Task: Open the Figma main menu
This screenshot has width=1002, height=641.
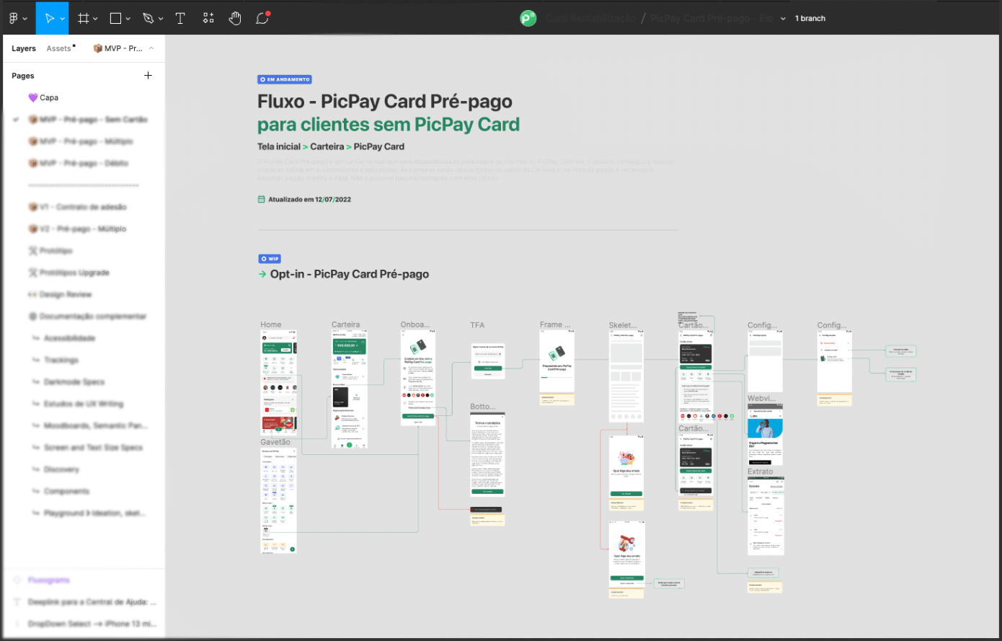Action: click(13, 18)
